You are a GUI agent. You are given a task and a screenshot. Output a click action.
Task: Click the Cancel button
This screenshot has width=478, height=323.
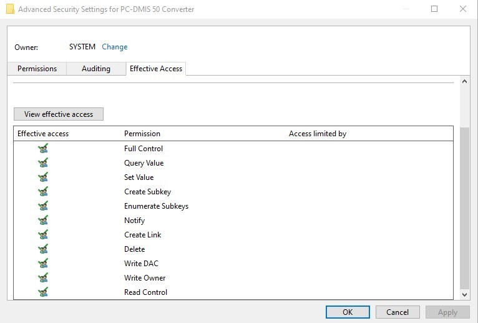tap(398, 312)
